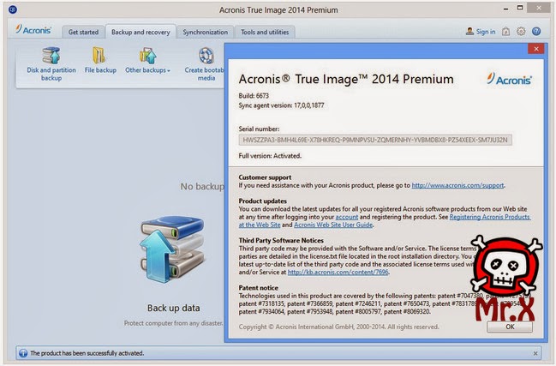Minimize the Acronis True Image window

pyautogui.click(x=505, y=9)
